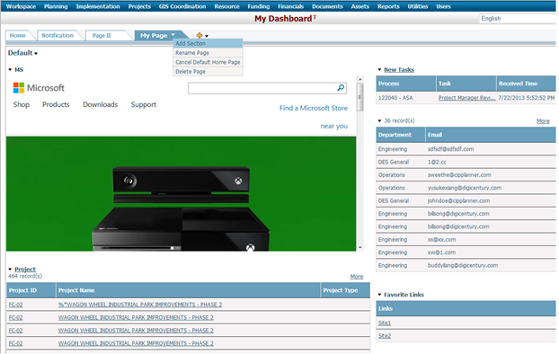The image size is (559, 354).
Task: Click the search magnifier icon in Microsoft section
Action: coord(341,88)
